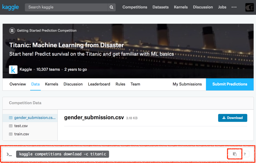Image resolution: width=256 pixels, height=163 pixels.
Task: Click the table icon beside train.csv
Action: coord(11,134)
